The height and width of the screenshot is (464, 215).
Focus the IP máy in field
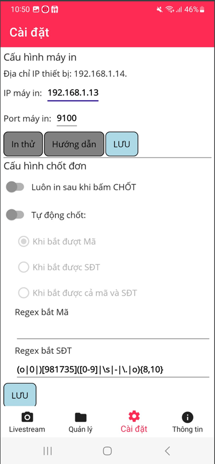(x=73, y=93)
